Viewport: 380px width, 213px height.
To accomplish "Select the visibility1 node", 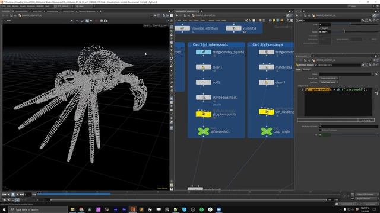I will pos(233,28).
